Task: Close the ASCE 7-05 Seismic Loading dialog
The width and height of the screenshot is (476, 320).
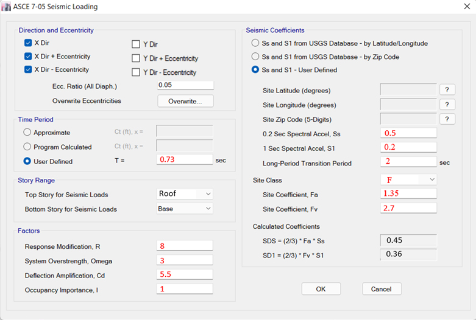Action: pos(458,7)
